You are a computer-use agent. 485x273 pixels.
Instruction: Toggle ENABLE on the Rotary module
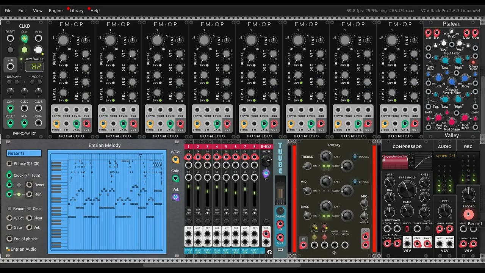coord(355,182)
